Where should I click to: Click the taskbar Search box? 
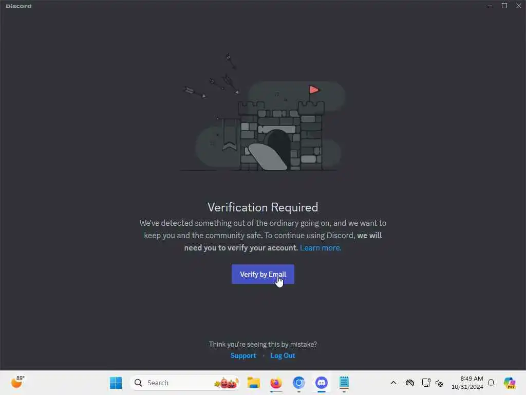[185, 383]
